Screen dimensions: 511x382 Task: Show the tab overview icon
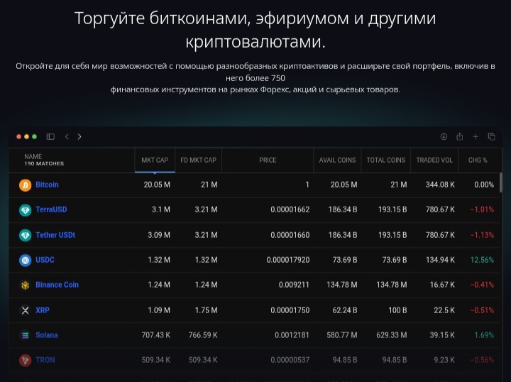491,136
